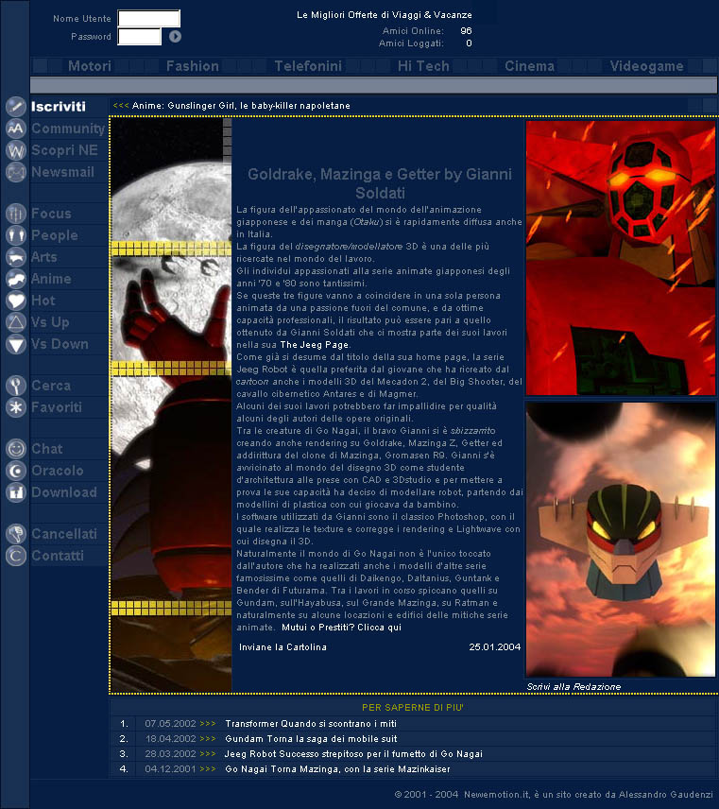Image resolution: width=719 pixels, height=809 pixels.
Task: Open The Jeeg Page link
Action: [x=314, y=345]
